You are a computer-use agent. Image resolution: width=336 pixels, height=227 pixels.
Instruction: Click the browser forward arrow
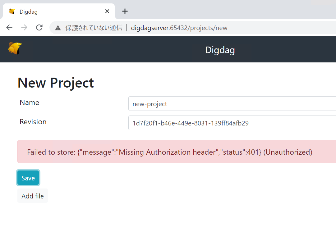pos(24,27)
